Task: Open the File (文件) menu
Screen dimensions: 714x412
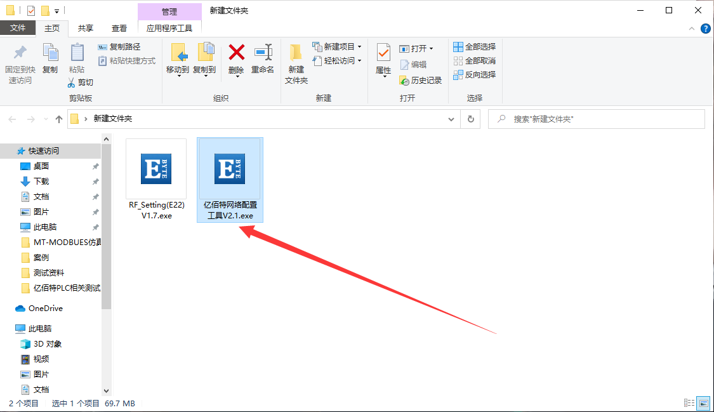Action: (x=18, y=28)
